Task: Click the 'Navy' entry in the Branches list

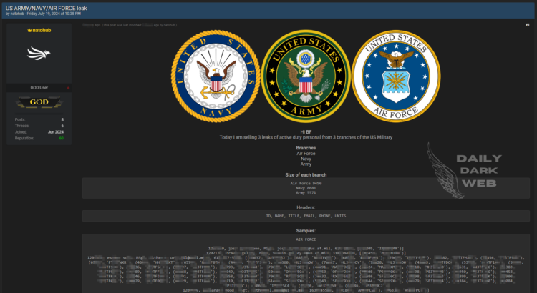Action: (306, 159)
